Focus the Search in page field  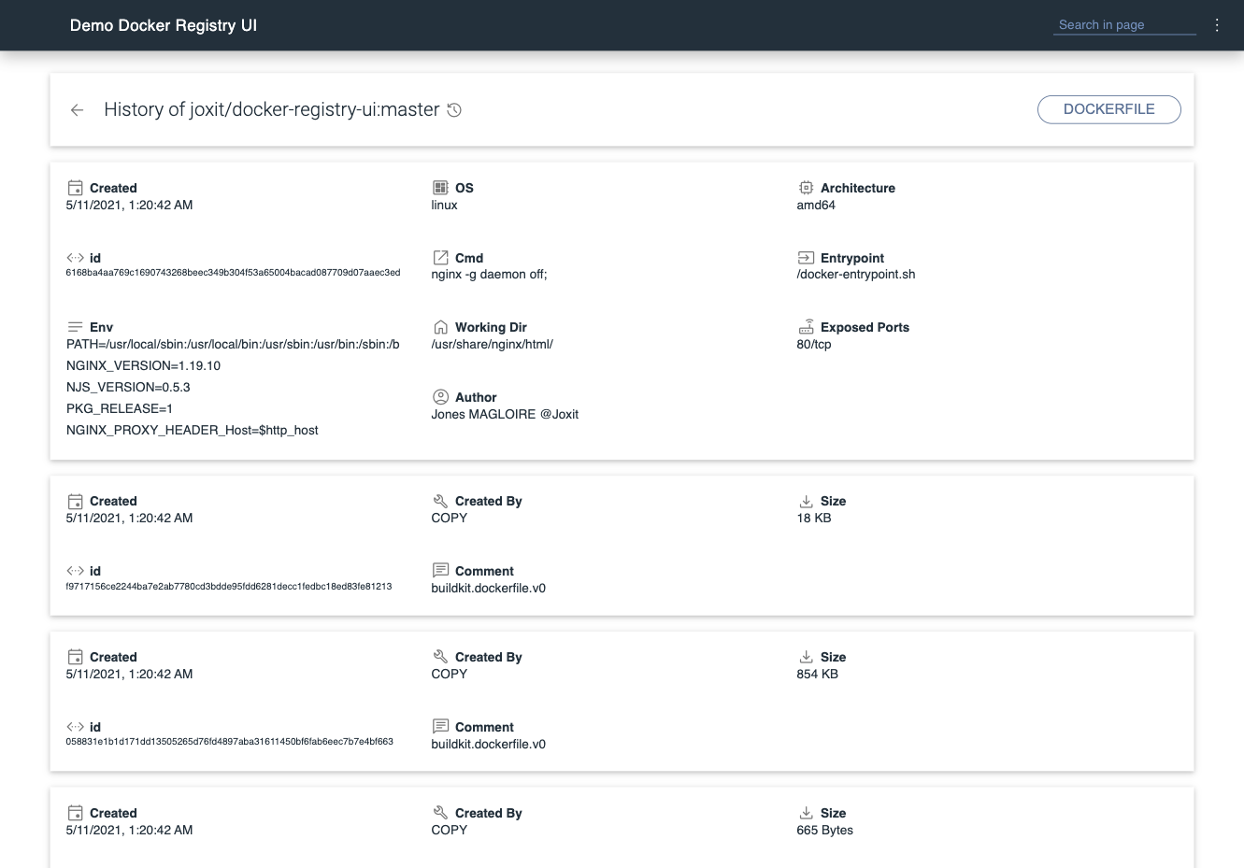(x=1125, y=25)
